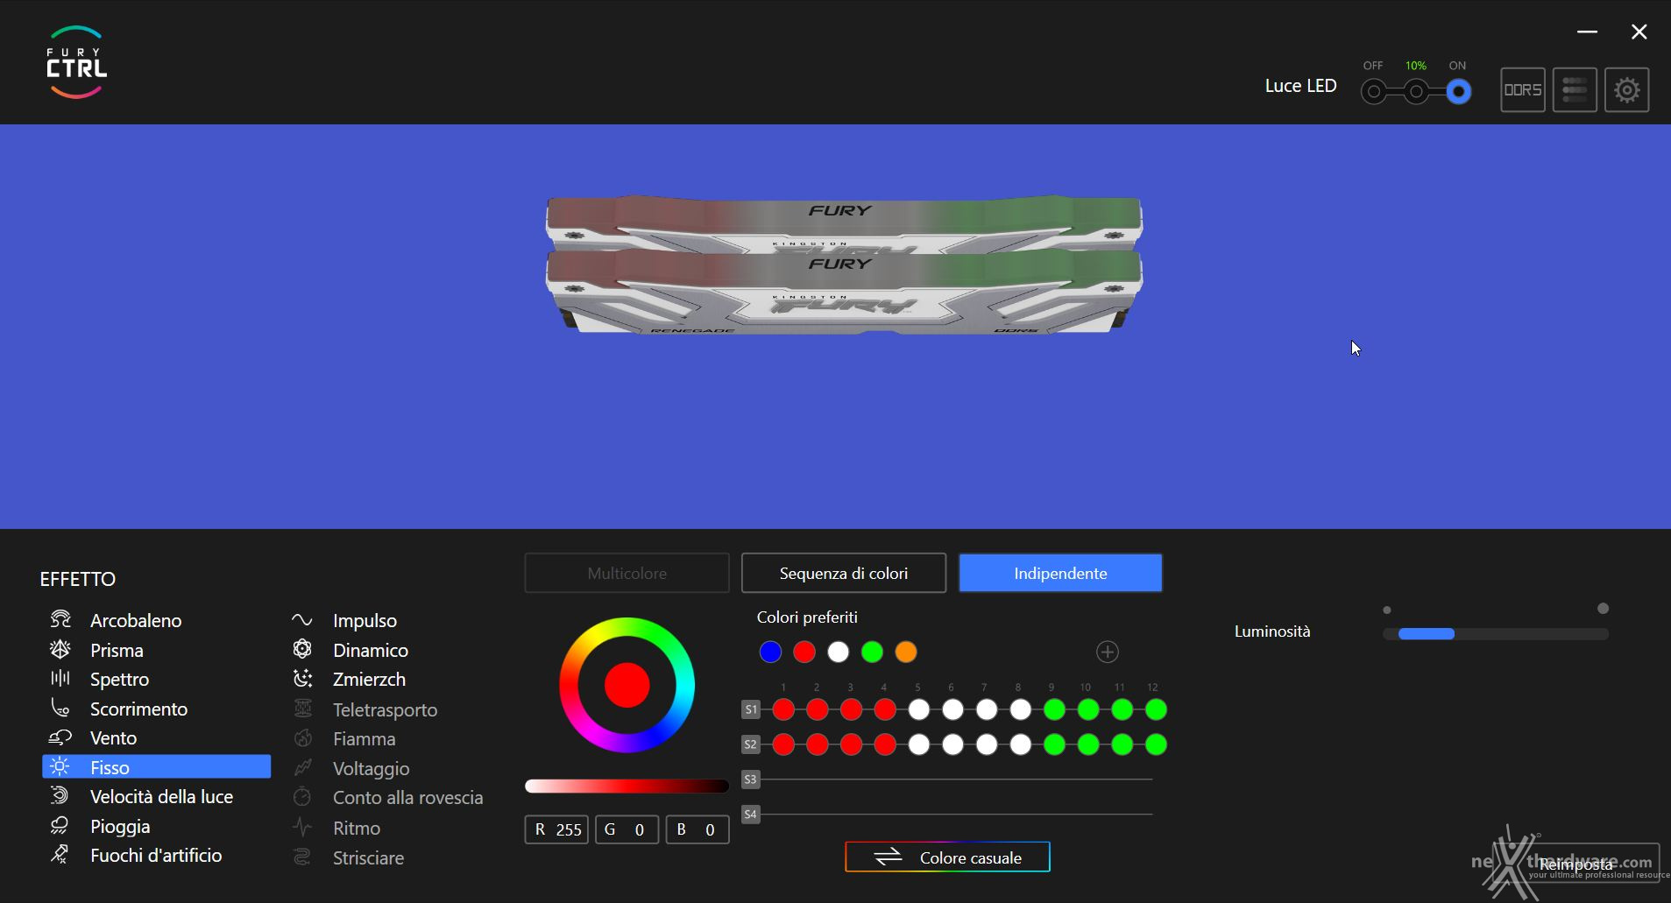Select the S3 empty stick slot

point(750,779)
